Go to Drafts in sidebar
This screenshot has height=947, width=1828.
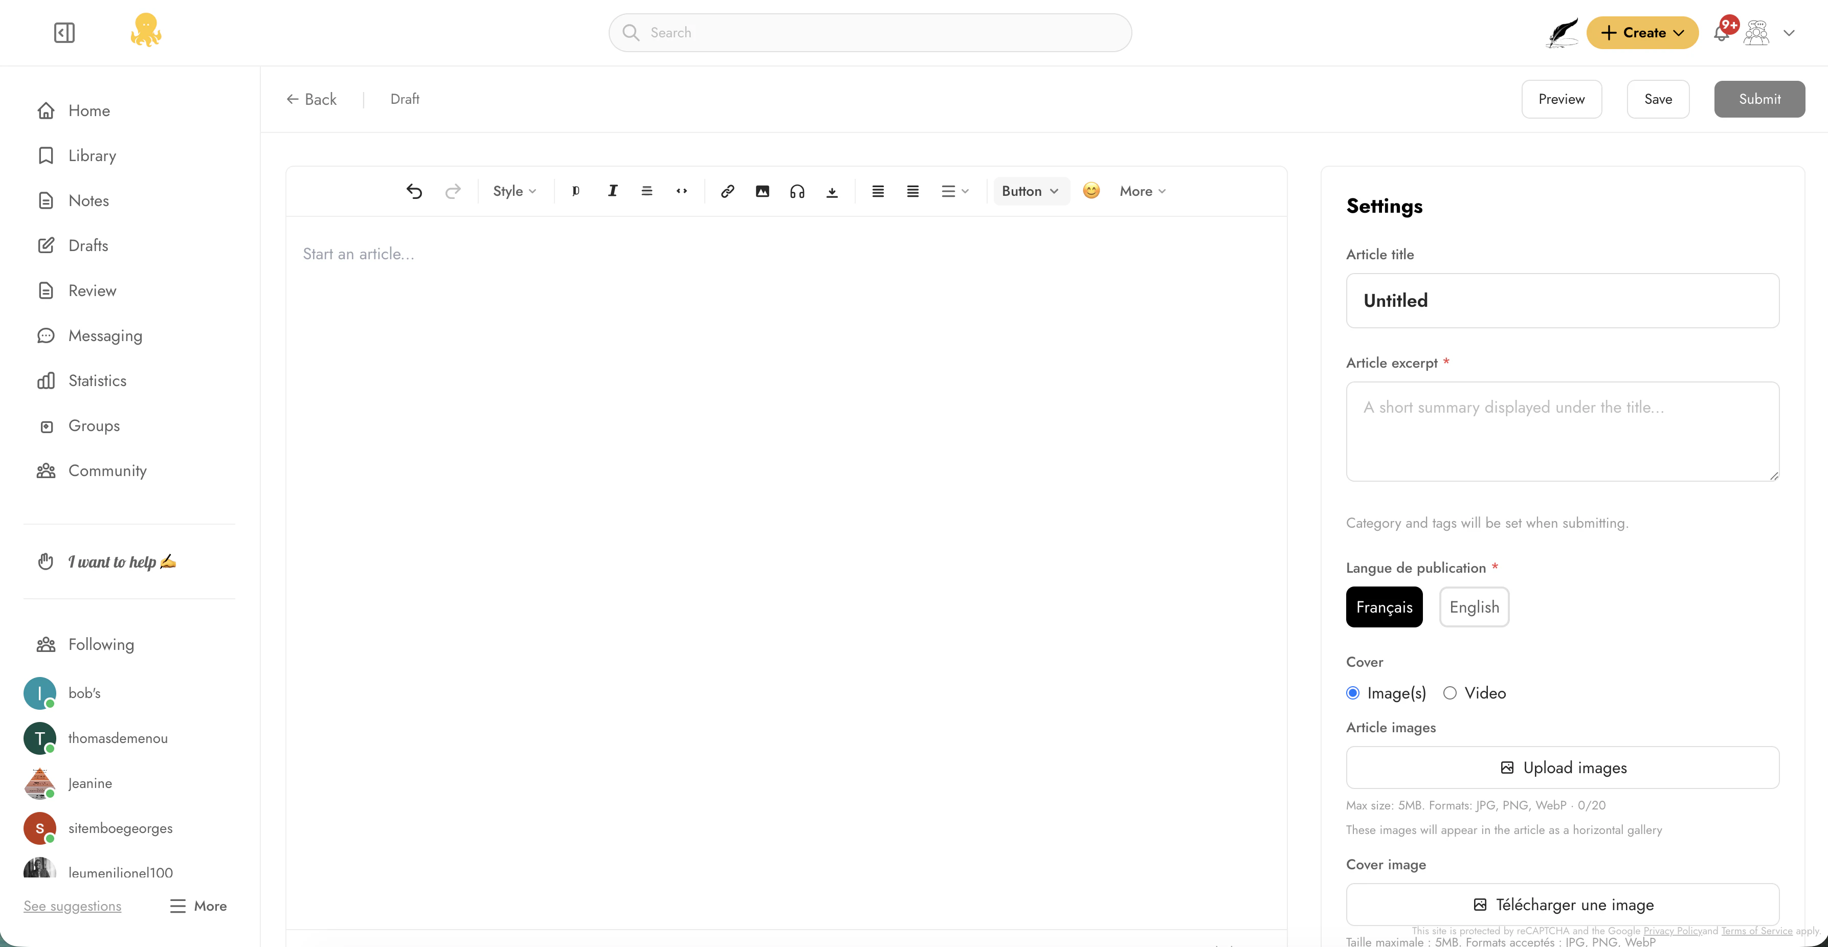point(88,245)
